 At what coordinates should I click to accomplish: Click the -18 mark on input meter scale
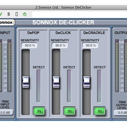click(5, 71)
